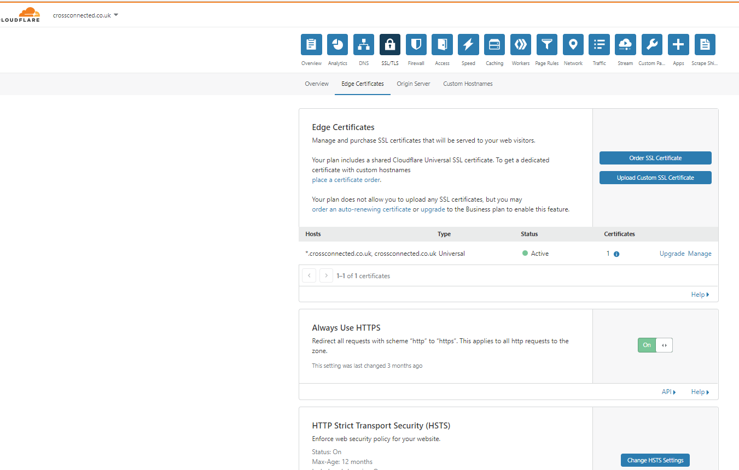Screen dimensions: 739x470
Task: Go to next certificates page arrow
Action: pos(326,275)
